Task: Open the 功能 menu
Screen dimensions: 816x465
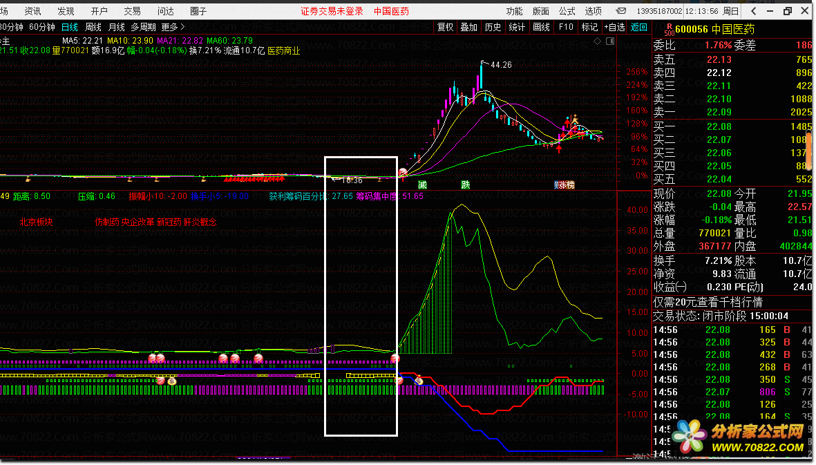Action: (x=514, y=11)
